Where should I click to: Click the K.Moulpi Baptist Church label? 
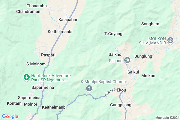click(103, 82)
